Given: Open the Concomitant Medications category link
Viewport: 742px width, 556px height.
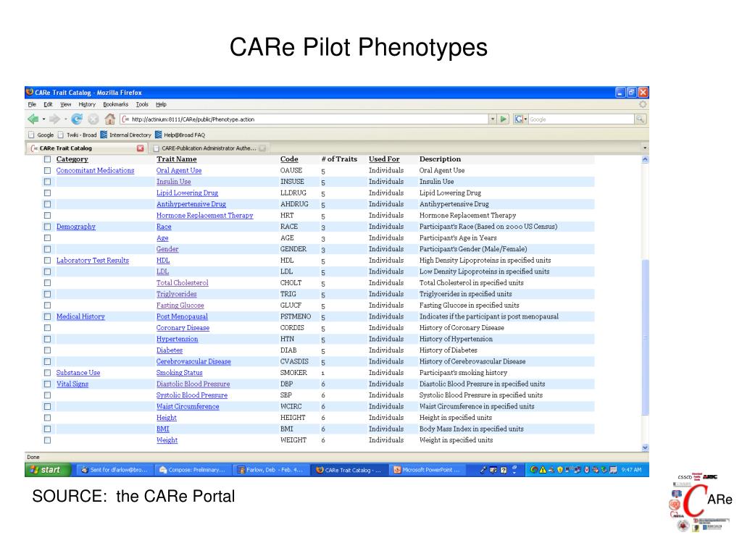Looking at the screenshot, I should (x=95, y=170).
